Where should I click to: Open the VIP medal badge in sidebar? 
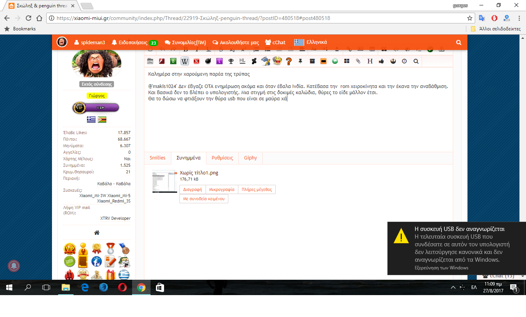click(70, 249)
